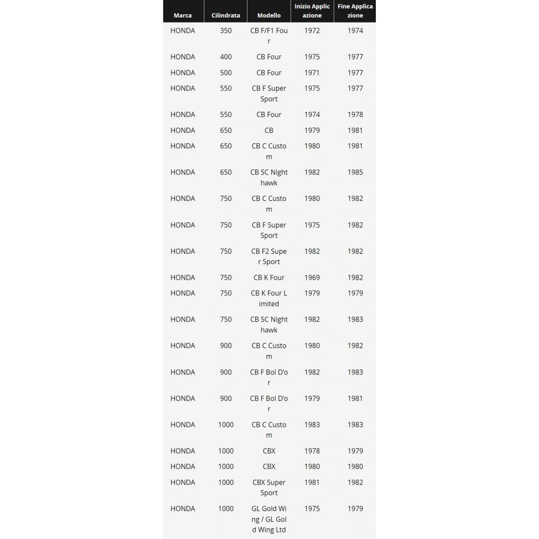Click the Cilindrata column header

click(225, 15)
